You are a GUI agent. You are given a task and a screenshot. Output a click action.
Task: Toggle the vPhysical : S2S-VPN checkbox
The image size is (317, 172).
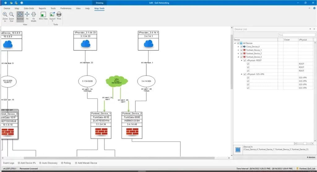[x=245, y=74]
